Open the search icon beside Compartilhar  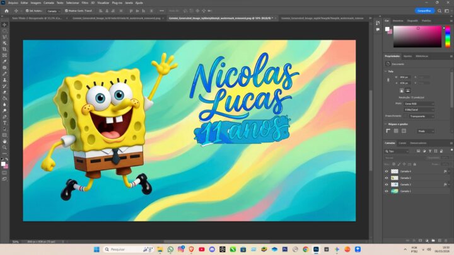tap(438, 11)
